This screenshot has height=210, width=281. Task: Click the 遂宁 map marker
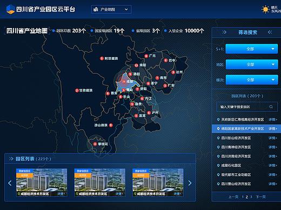[x=148, y=83]
